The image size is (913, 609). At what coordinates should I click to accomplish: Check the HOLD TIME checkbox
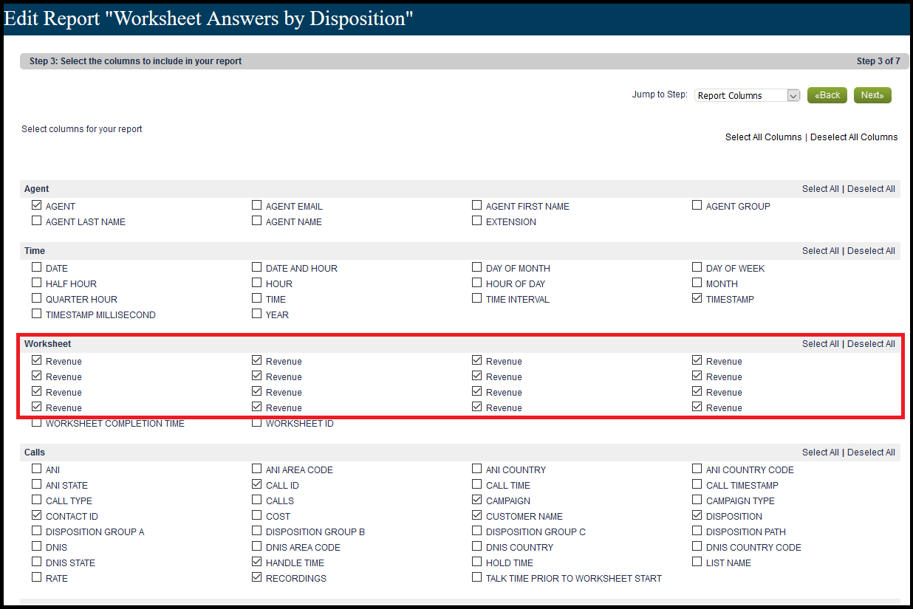(x=477, y=562)
